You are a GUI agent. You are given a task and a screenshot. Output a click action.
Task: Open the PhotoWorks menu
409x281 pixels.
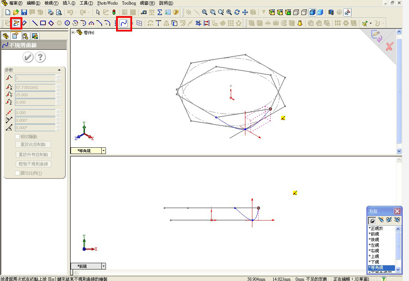click(107, 3)
